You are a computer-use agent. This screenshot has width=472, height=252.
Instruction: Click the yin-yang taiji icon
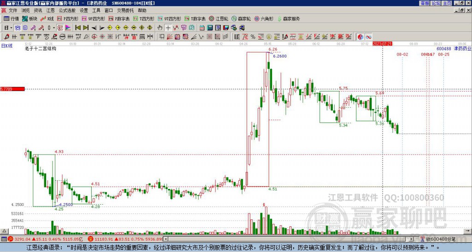[x=360, y=37]
